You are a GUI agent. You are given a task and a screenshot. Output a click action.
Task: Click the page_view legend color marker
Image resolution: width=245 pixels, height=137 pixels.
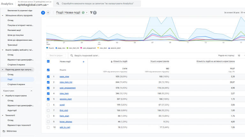pyautogui.click(x=56, y=48)
